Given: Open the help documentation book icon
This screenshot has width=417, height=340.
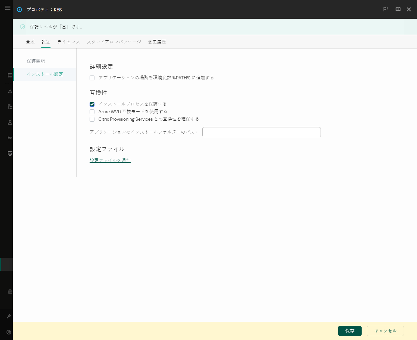Looking at the screenshot, I should [398, 9].
